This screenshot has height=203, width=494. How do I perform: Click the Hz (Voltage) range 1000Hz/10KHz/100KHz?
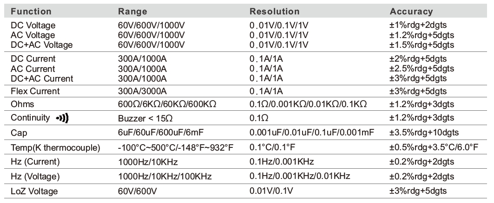pos(165,176)
